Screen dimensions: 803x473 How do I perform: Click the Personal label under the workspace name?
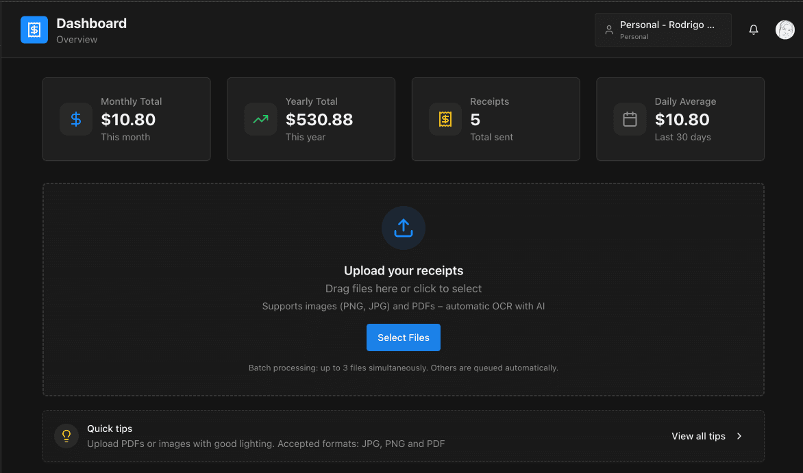[x=632, y=36]
